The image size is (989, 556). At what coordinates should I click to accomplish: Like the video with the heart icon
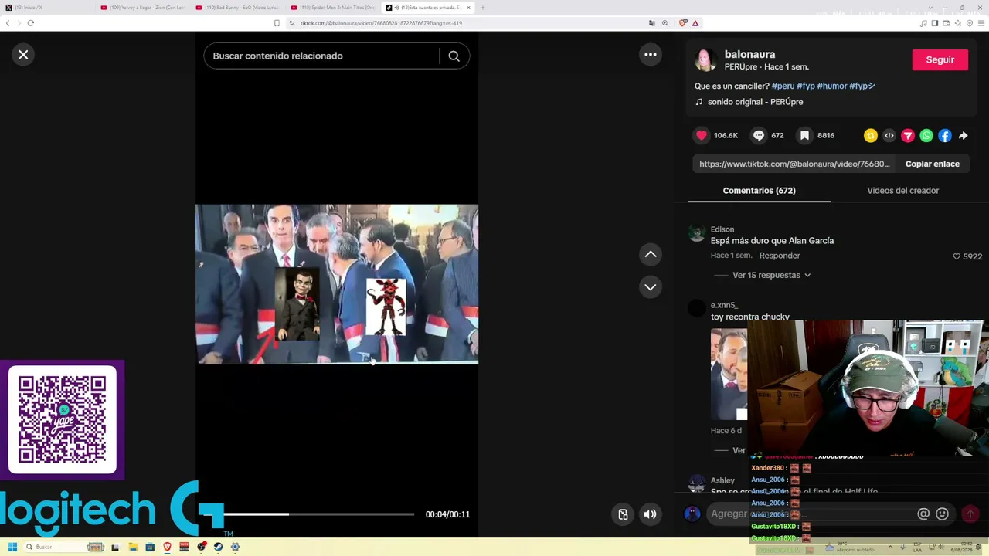(702, 135)
